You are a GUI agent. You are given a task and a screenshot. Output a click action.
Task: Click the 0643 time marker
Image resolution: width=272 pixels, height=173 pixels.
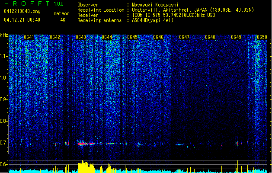click(x=81, y=37)
